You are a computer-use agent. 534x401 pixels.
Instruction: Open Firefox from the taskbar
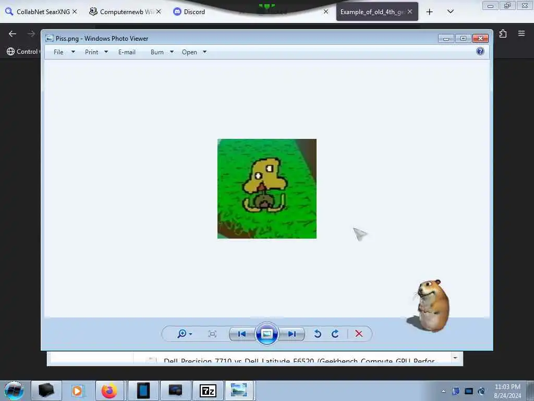coord(109,391)
